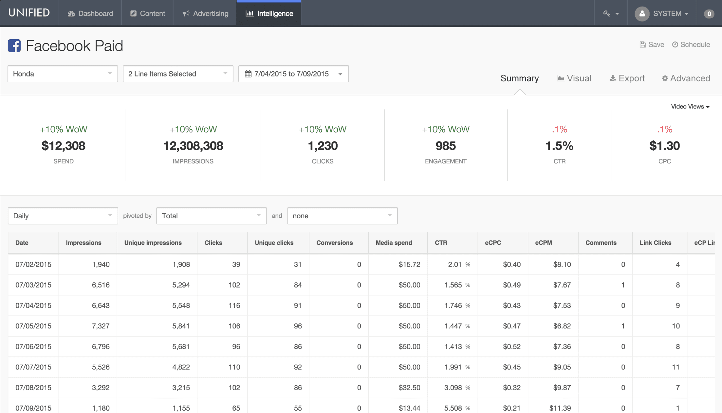Click the Advanced gear icon
Screen dimensions: 722x413
665,78
